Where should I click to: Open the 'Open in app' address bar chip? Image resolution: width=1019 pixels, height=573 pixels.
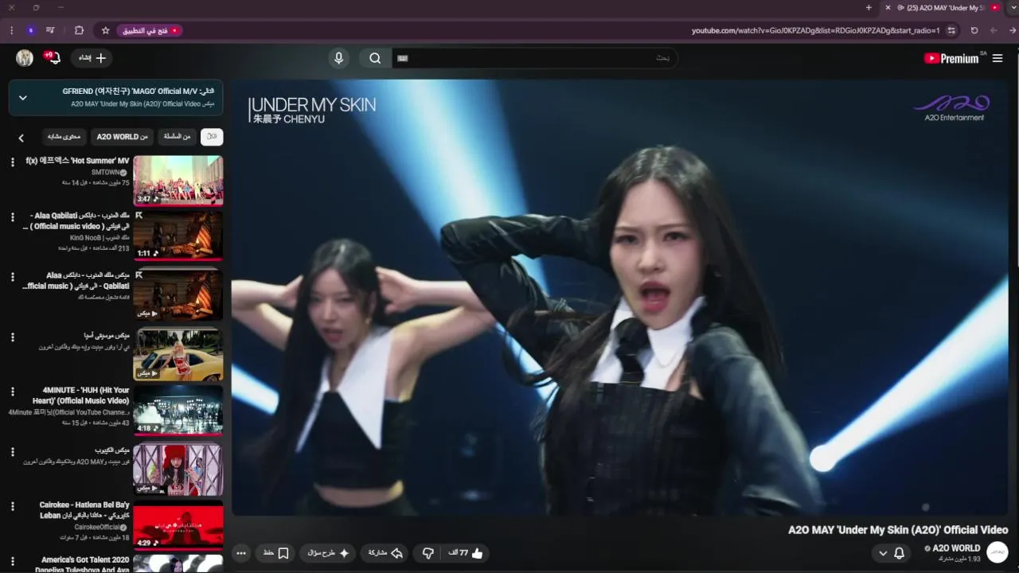pos(150,30)
